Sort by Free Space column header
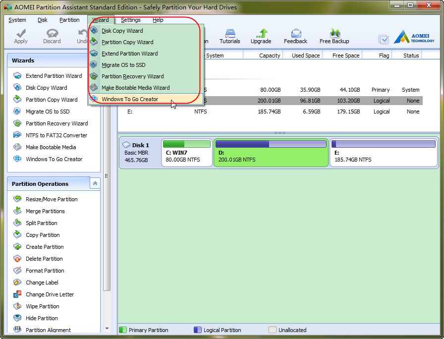444x339 pixels. (x=342, y=56)
